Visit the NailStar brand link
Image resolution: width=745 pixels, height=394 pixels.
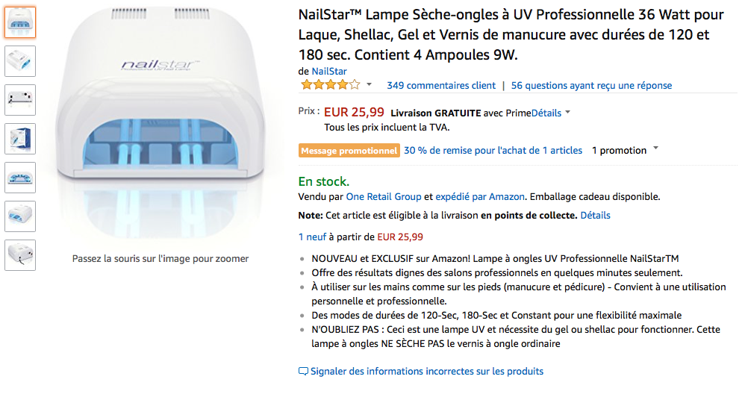(x=328, y=71)
